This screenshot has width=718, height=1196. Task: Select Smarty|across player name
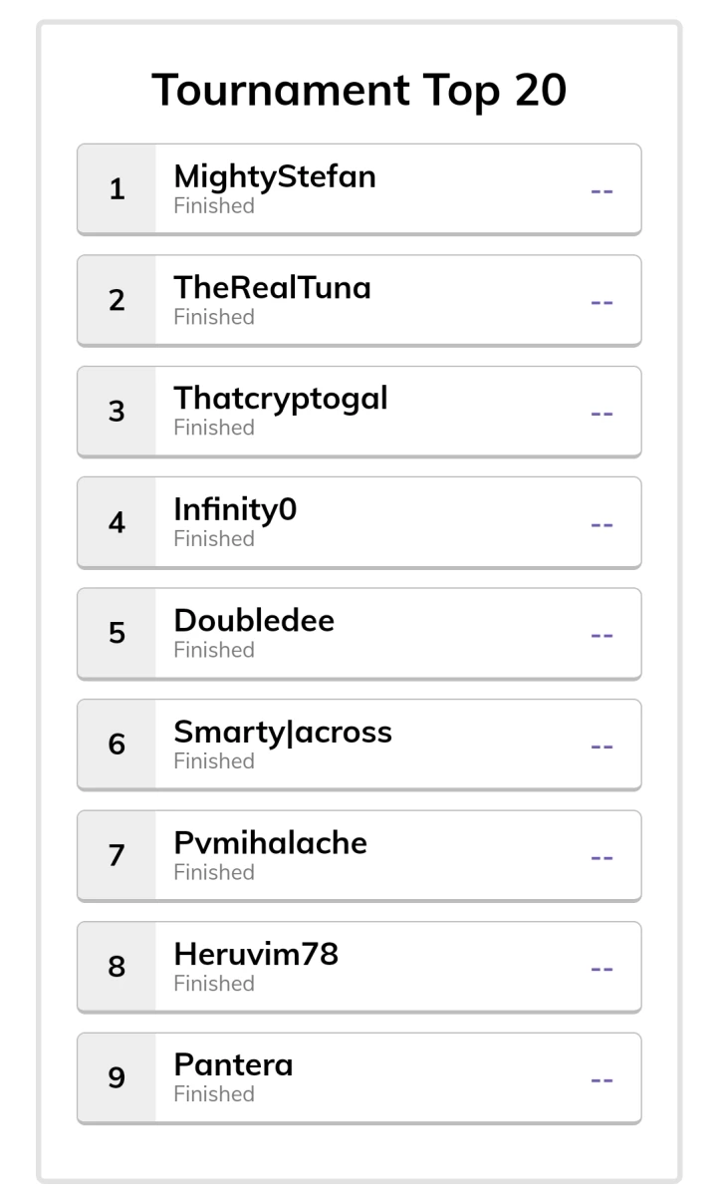tap(283, 733)
